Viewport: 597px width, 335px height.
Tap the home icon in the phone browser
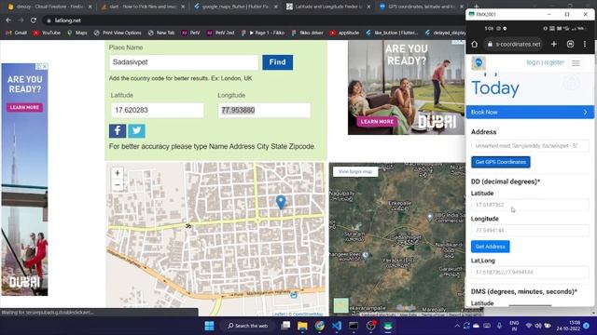point(474,44)
